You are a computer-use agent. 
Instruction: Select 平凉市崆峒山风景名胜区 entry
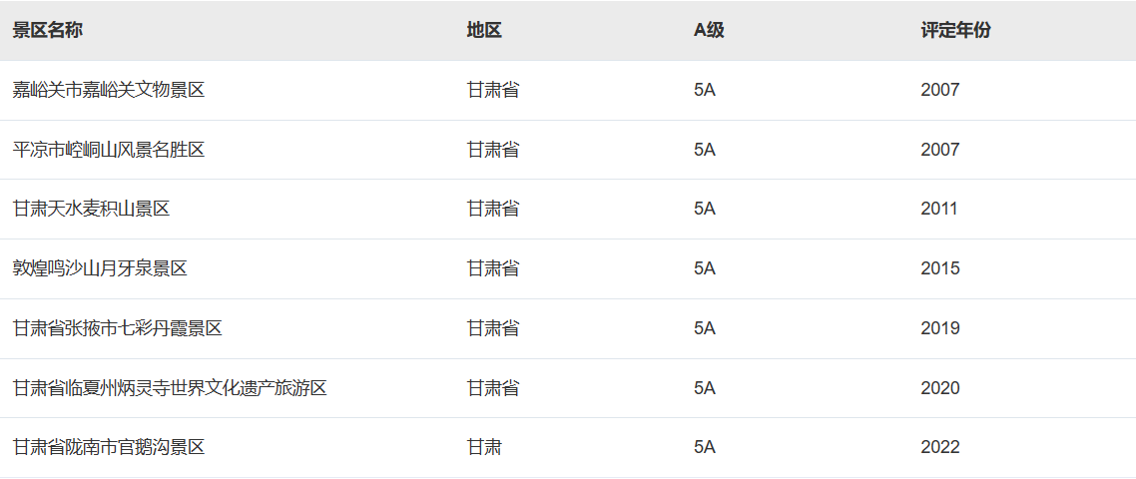click(x=109, y=150)
